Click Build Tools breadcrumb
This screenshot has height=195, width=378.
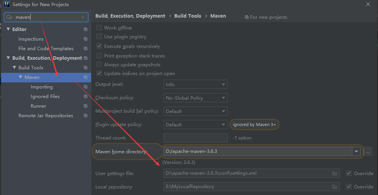click(188, 16)
